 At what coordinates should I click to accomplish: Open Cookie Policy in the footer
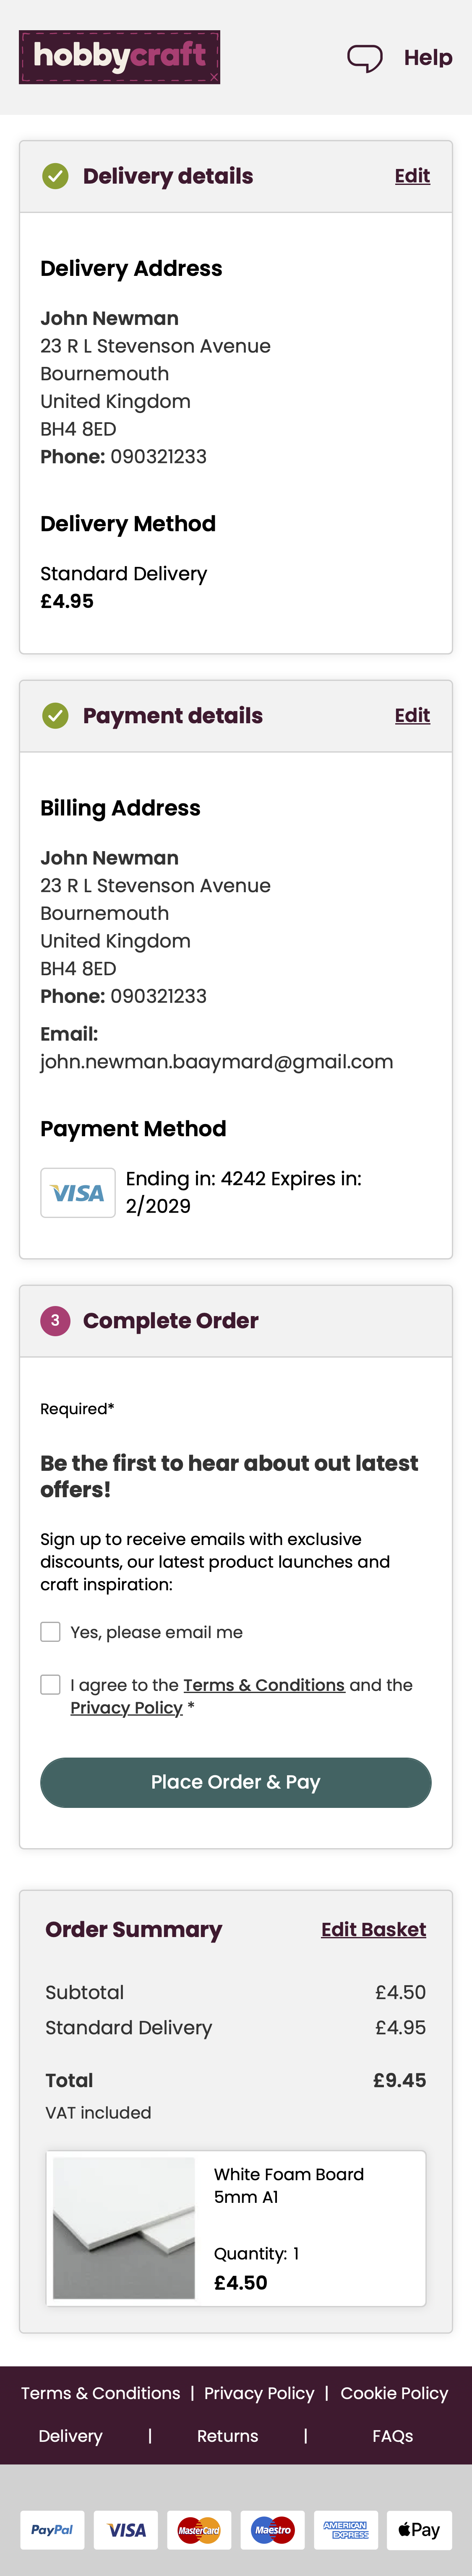point(394,2393)
